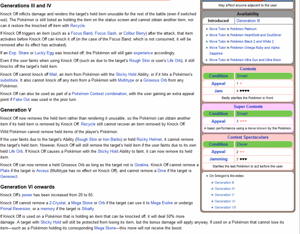Follow the Clever condition link

pos(242,144)
